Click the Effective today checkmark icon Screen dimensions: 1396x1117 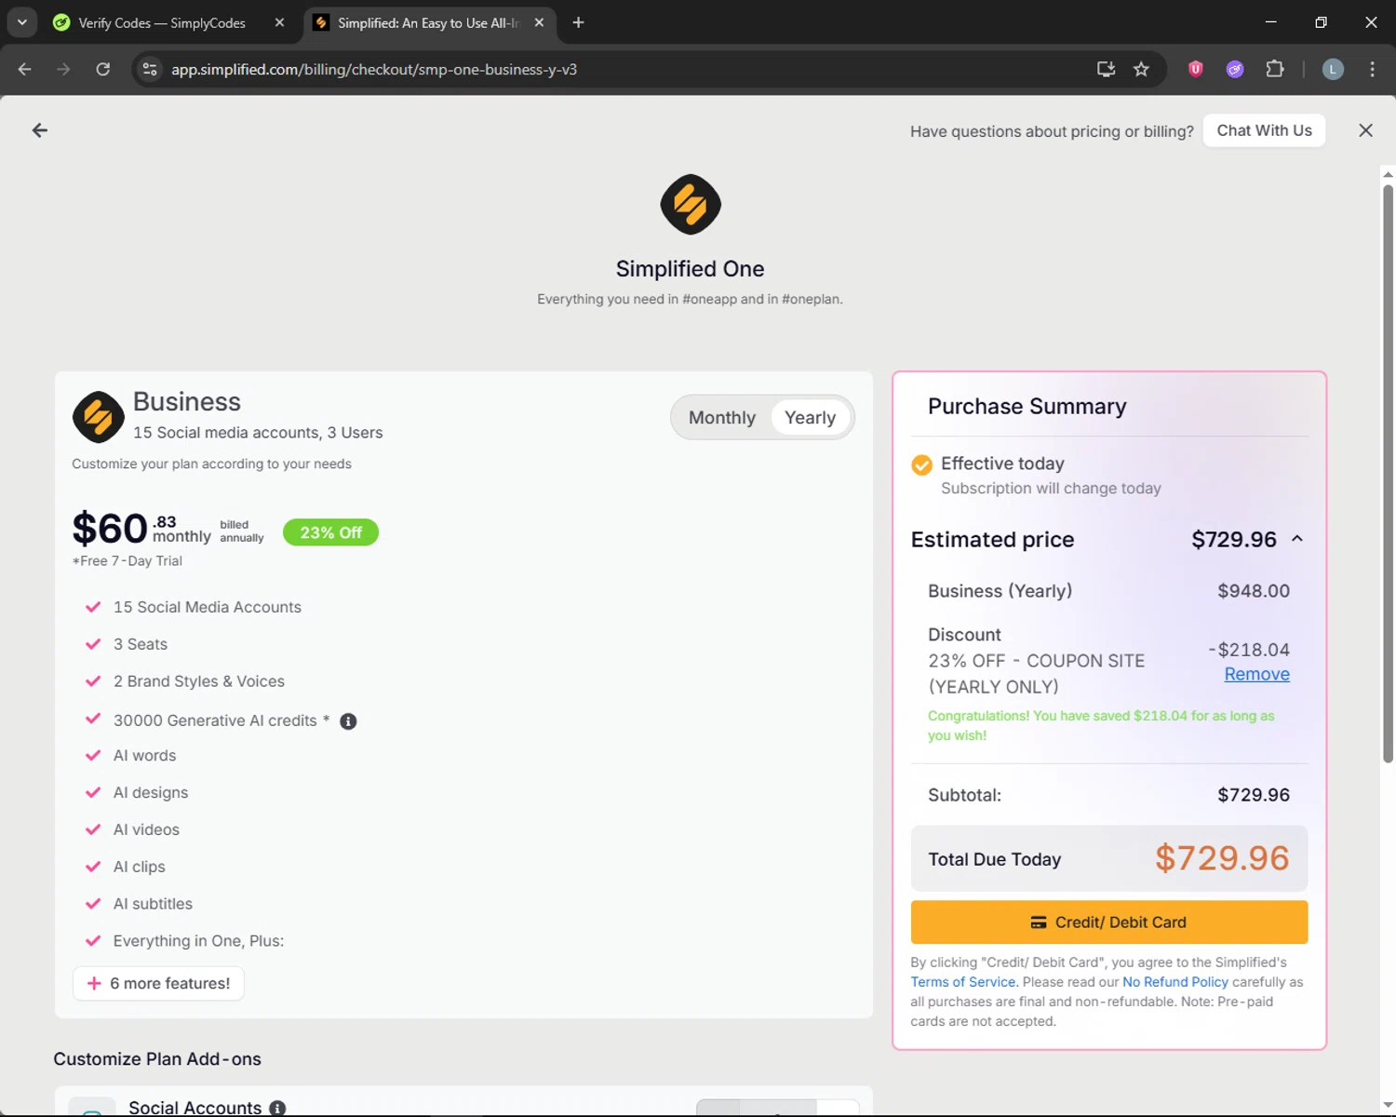point(921,464)
